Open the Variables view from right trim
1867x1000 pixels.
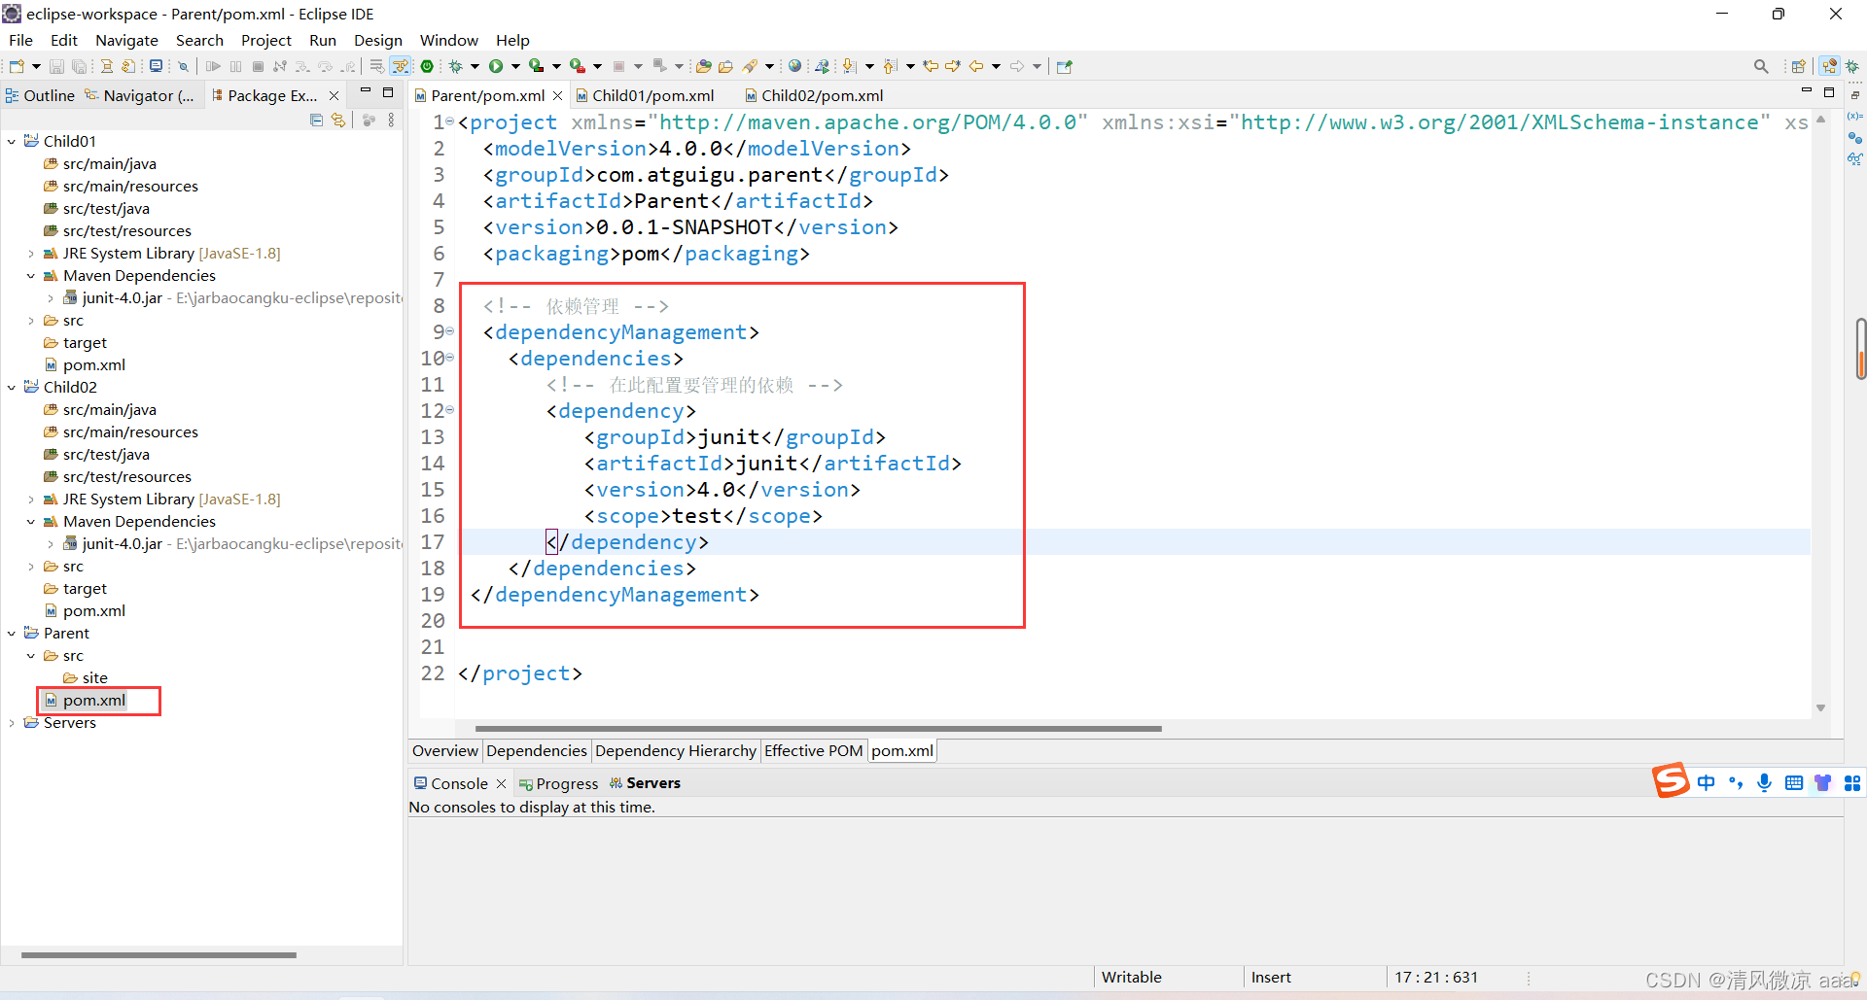coord(1855,116)
